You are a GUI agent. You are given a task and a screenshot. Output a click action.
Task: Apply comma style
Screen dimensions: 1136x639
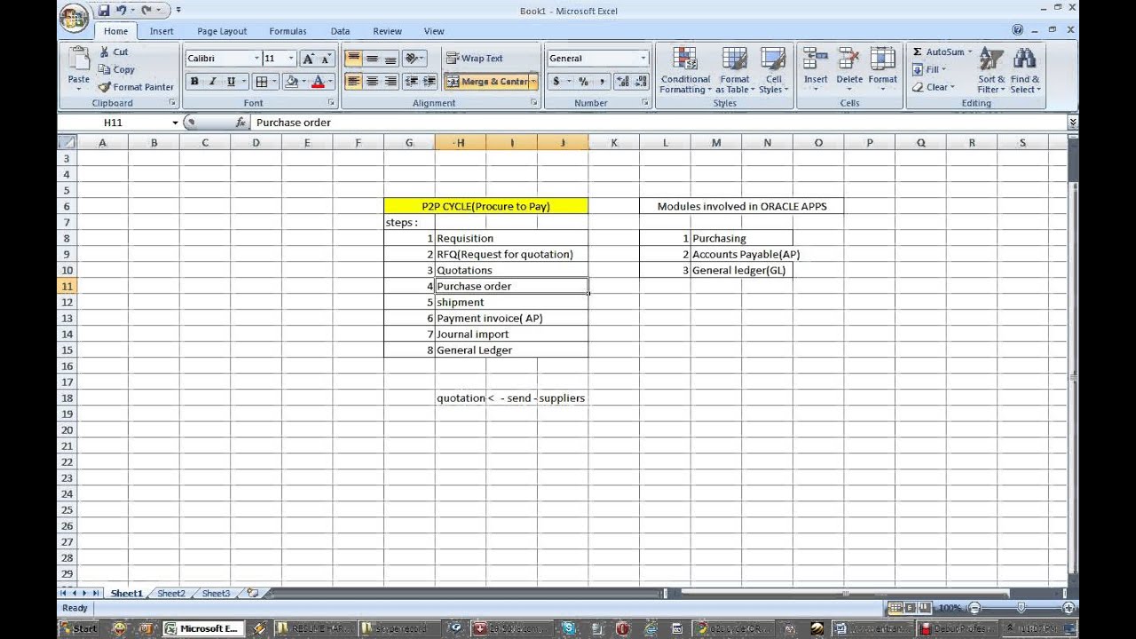[602, 82]
